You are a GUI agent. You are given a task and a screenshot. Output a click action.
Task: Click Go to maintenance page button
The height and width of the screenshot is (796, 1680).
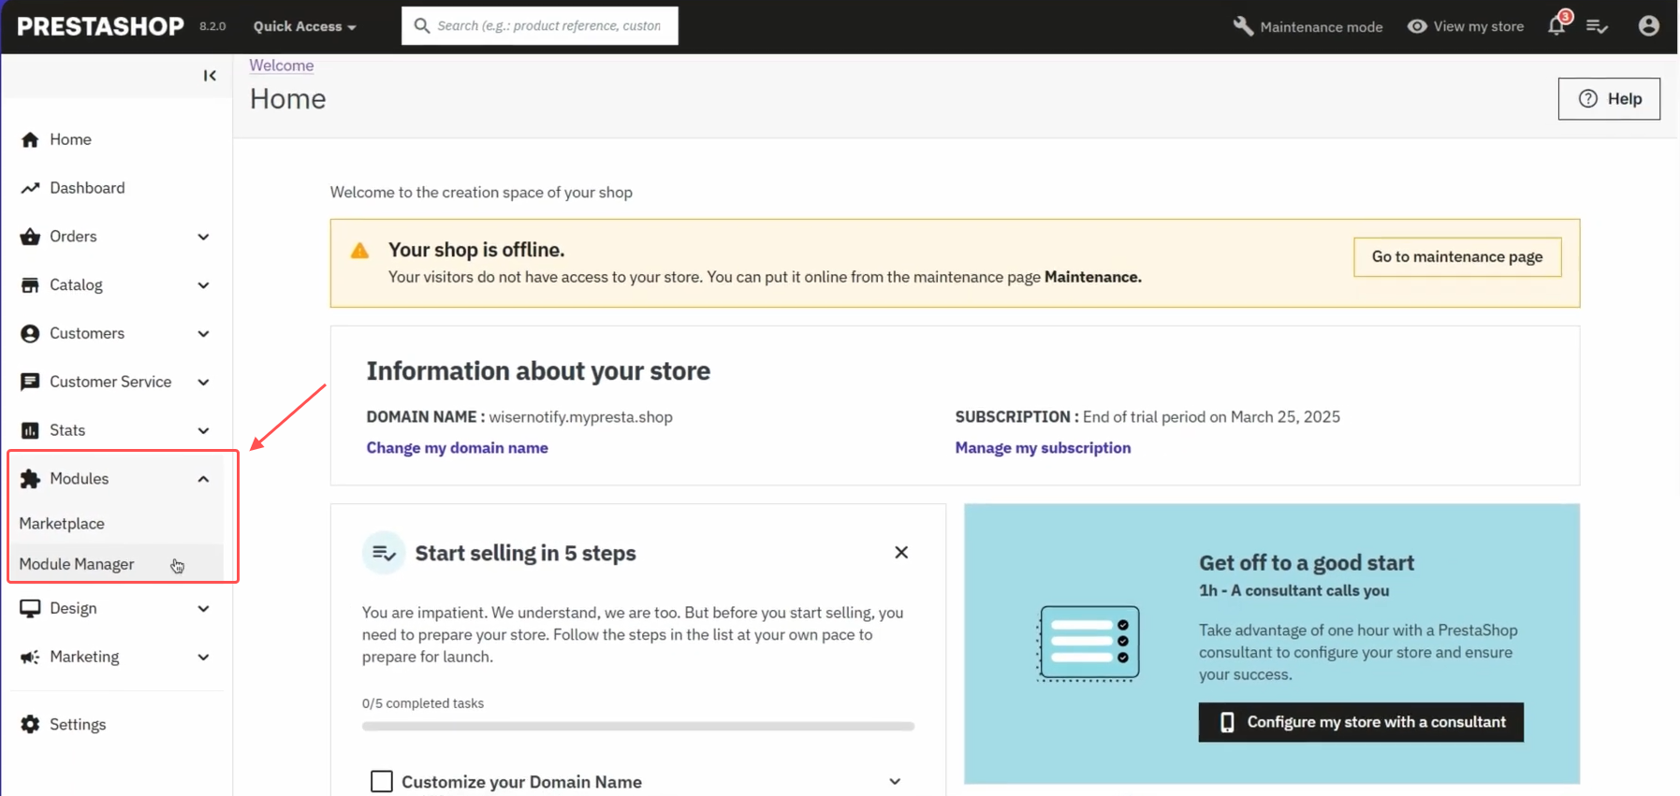point(1456,257)
